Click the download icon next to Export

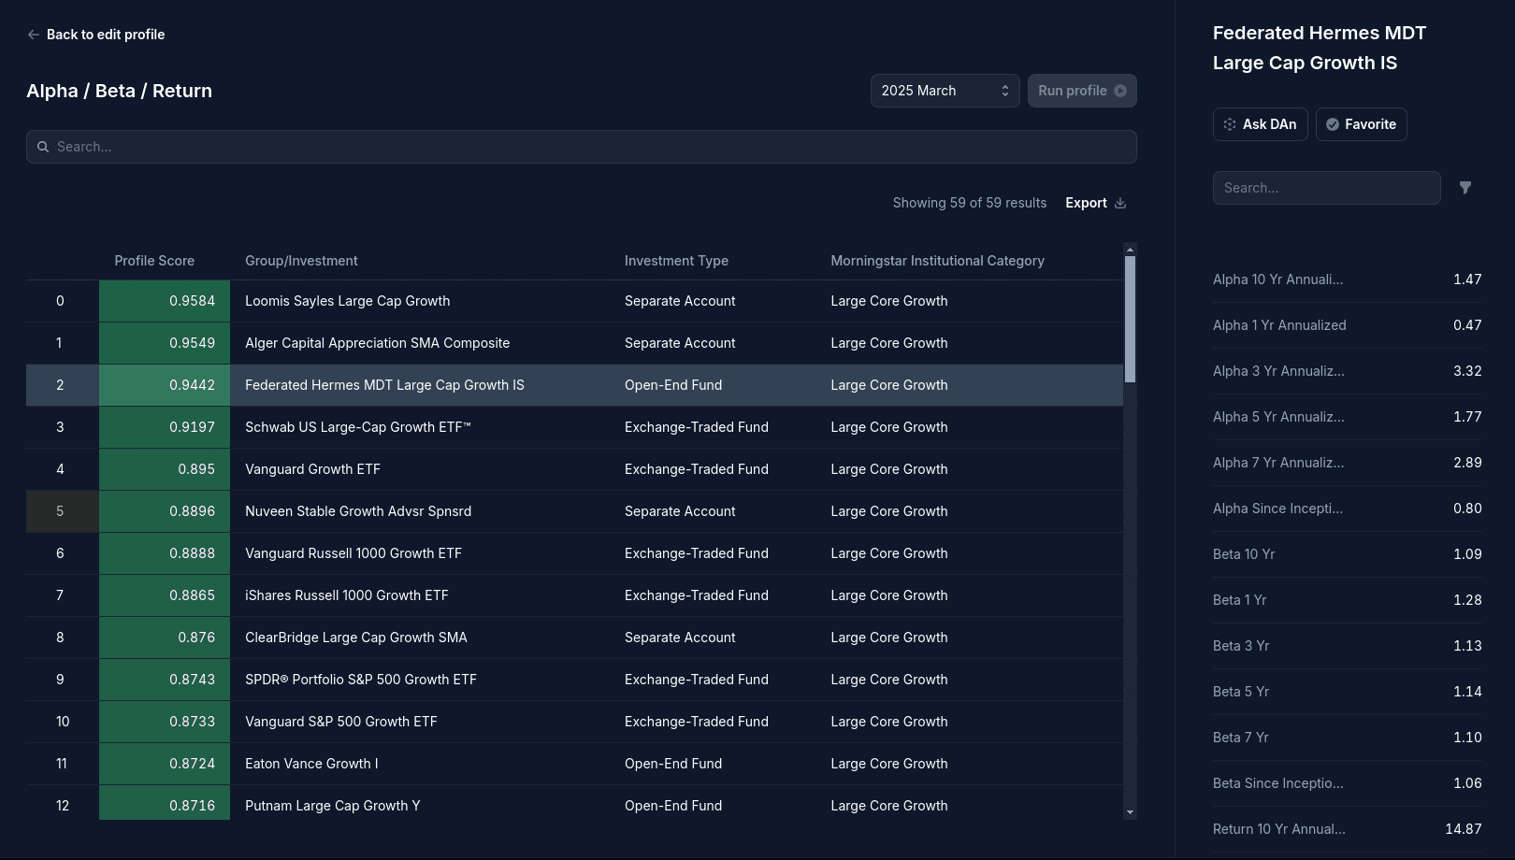1119,202
